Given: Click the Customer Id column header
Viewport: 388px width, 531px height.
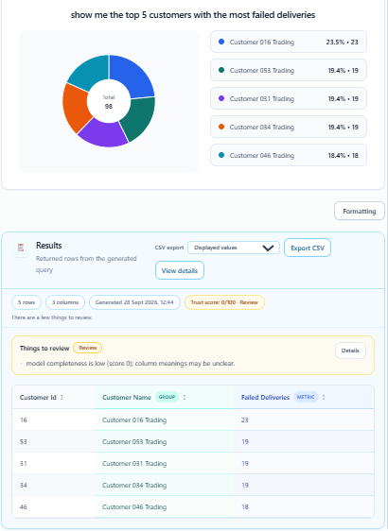Looking at the screenshot, I should coord(54,397).
